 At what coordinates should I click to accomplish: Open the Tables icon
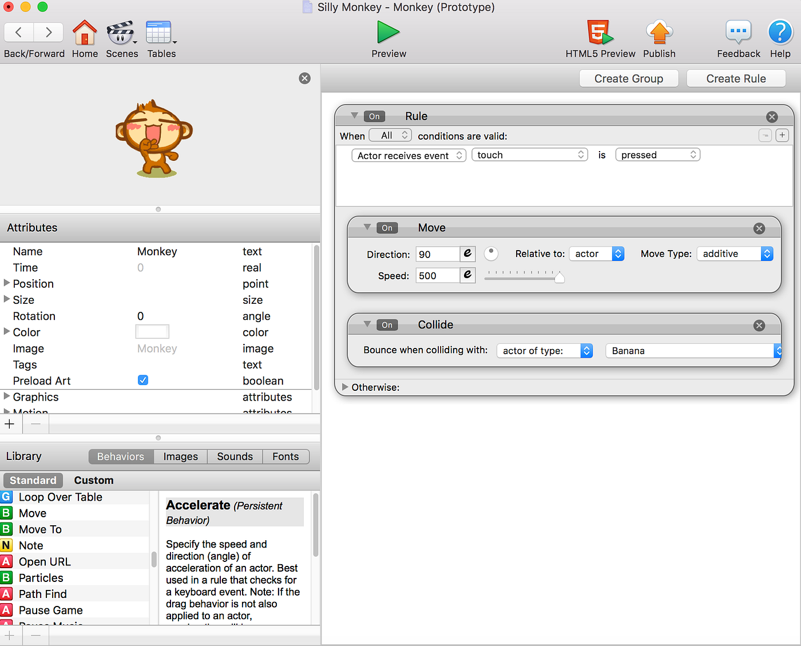pyautogui.click(x=158, y=33)
